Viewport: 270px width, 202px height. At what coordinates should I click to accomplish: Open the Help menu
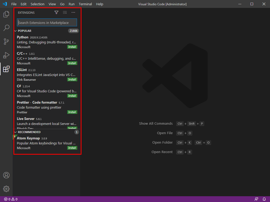(x=99, y=4)
